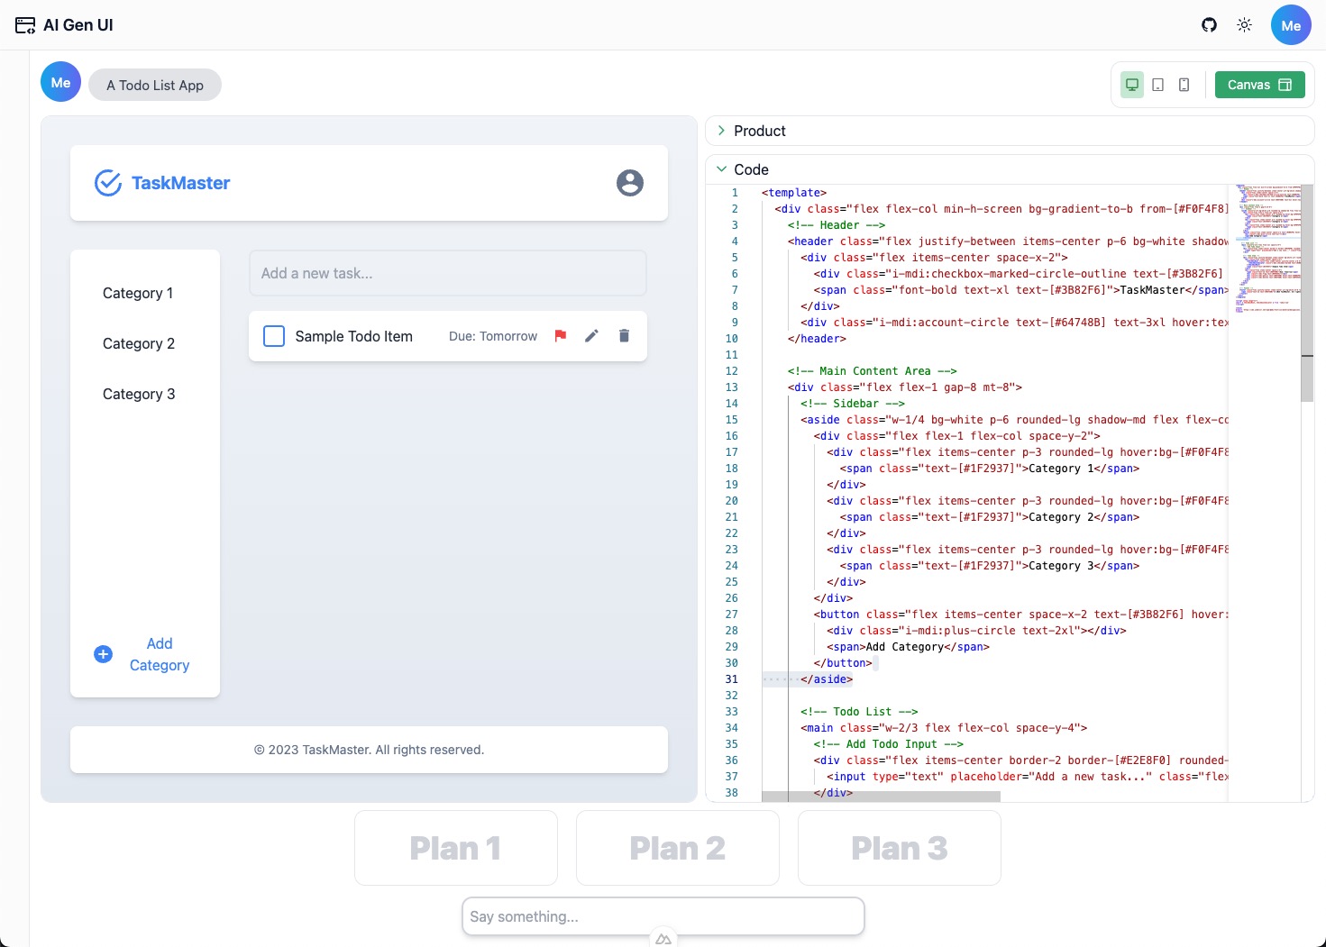Click the red flag priority icon

(561, 336)
